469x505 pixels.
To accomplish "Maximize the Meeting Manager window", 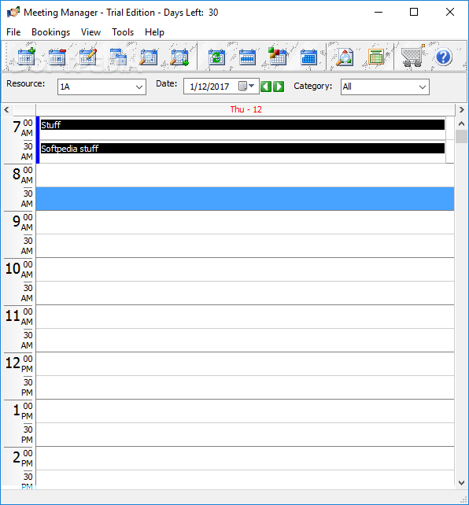I will [x=414, y=13].
